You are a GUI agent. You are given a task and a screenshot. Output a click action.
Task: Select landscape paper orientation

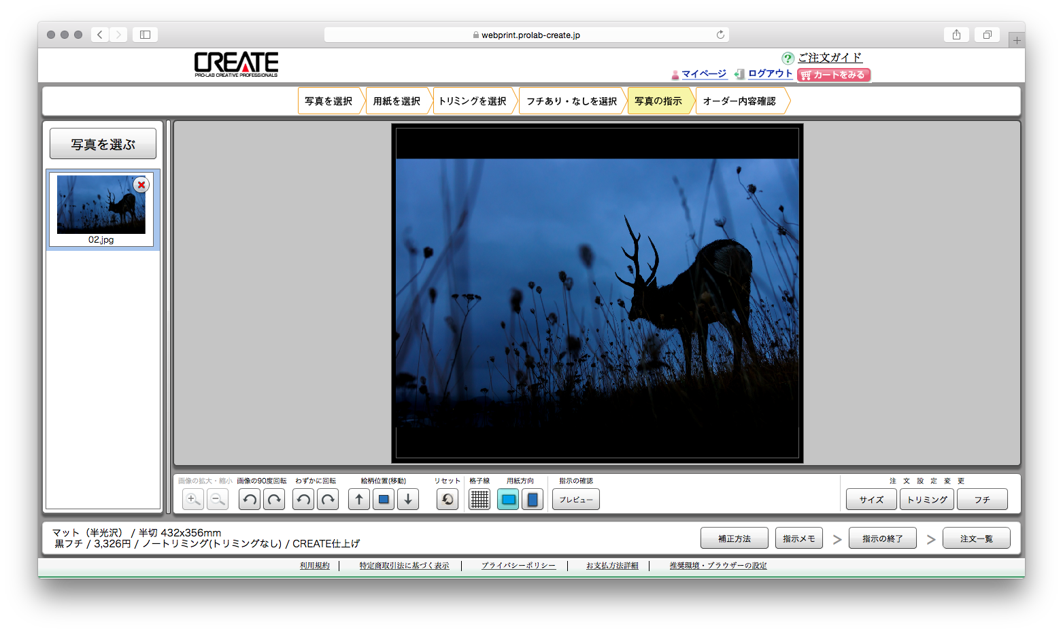click(508, 500)
